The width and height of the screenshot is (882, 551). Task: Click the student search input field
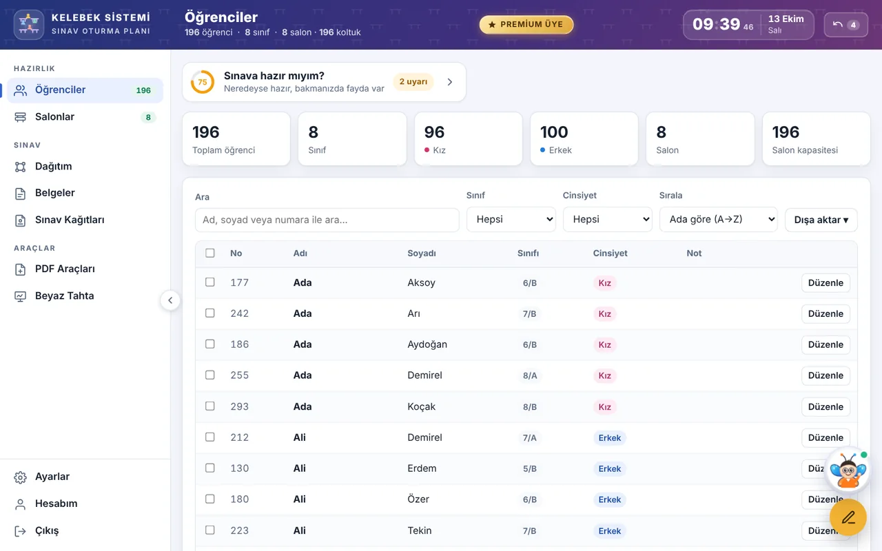coord(327,220)
